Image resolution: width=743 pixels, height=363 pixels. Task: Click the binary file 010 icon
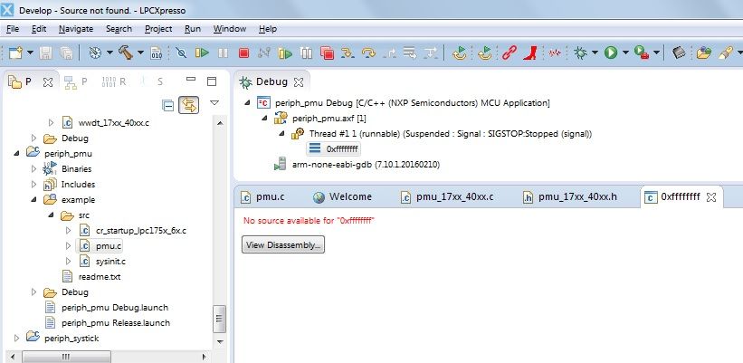pyautogui.click(x=156, y=53)
